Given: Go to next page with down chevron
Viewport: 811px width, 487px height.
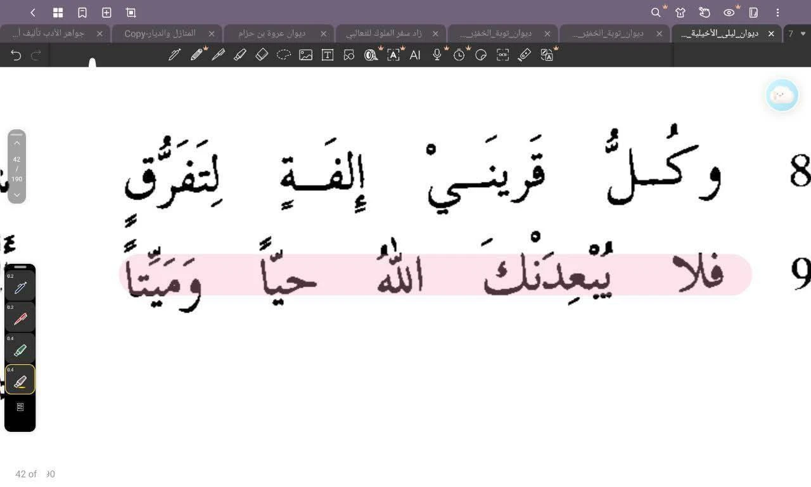Looking at the screenshot, I should click(x=17, y=195).
